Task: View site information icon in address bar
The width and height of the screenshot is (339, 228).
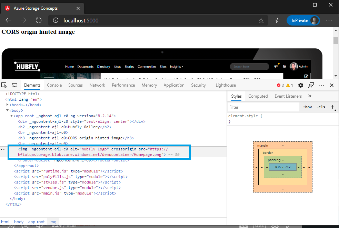Action: point(56,20)
